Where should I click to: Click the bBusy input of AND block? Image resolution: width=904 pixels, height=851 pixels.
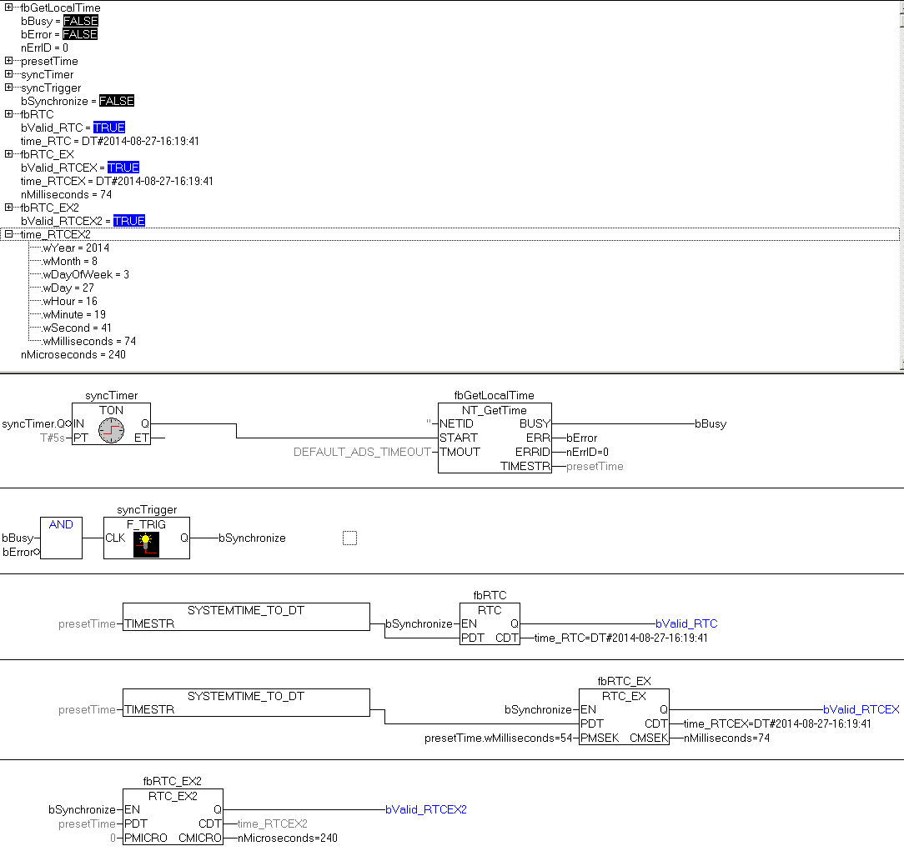pos(18,538)
